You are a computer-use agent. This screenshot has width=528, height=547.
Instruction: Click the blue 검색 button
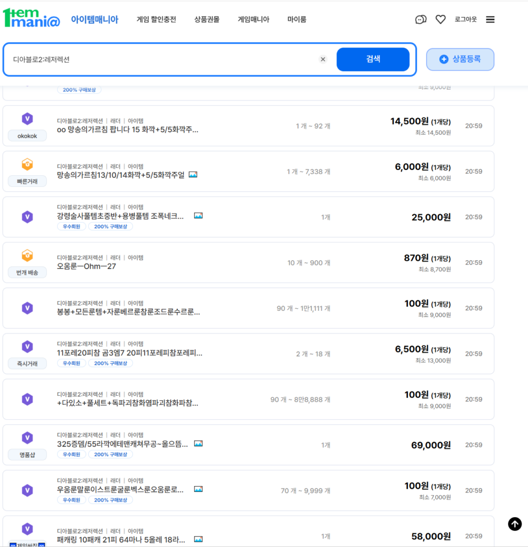(373, 59)
